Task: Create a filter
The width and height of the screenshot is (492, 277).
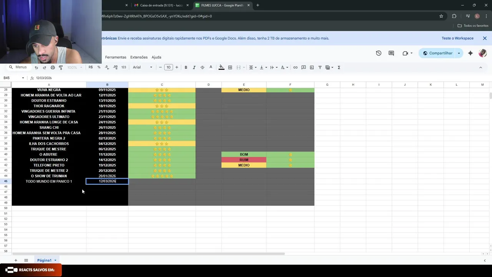Action: (320, 67)
